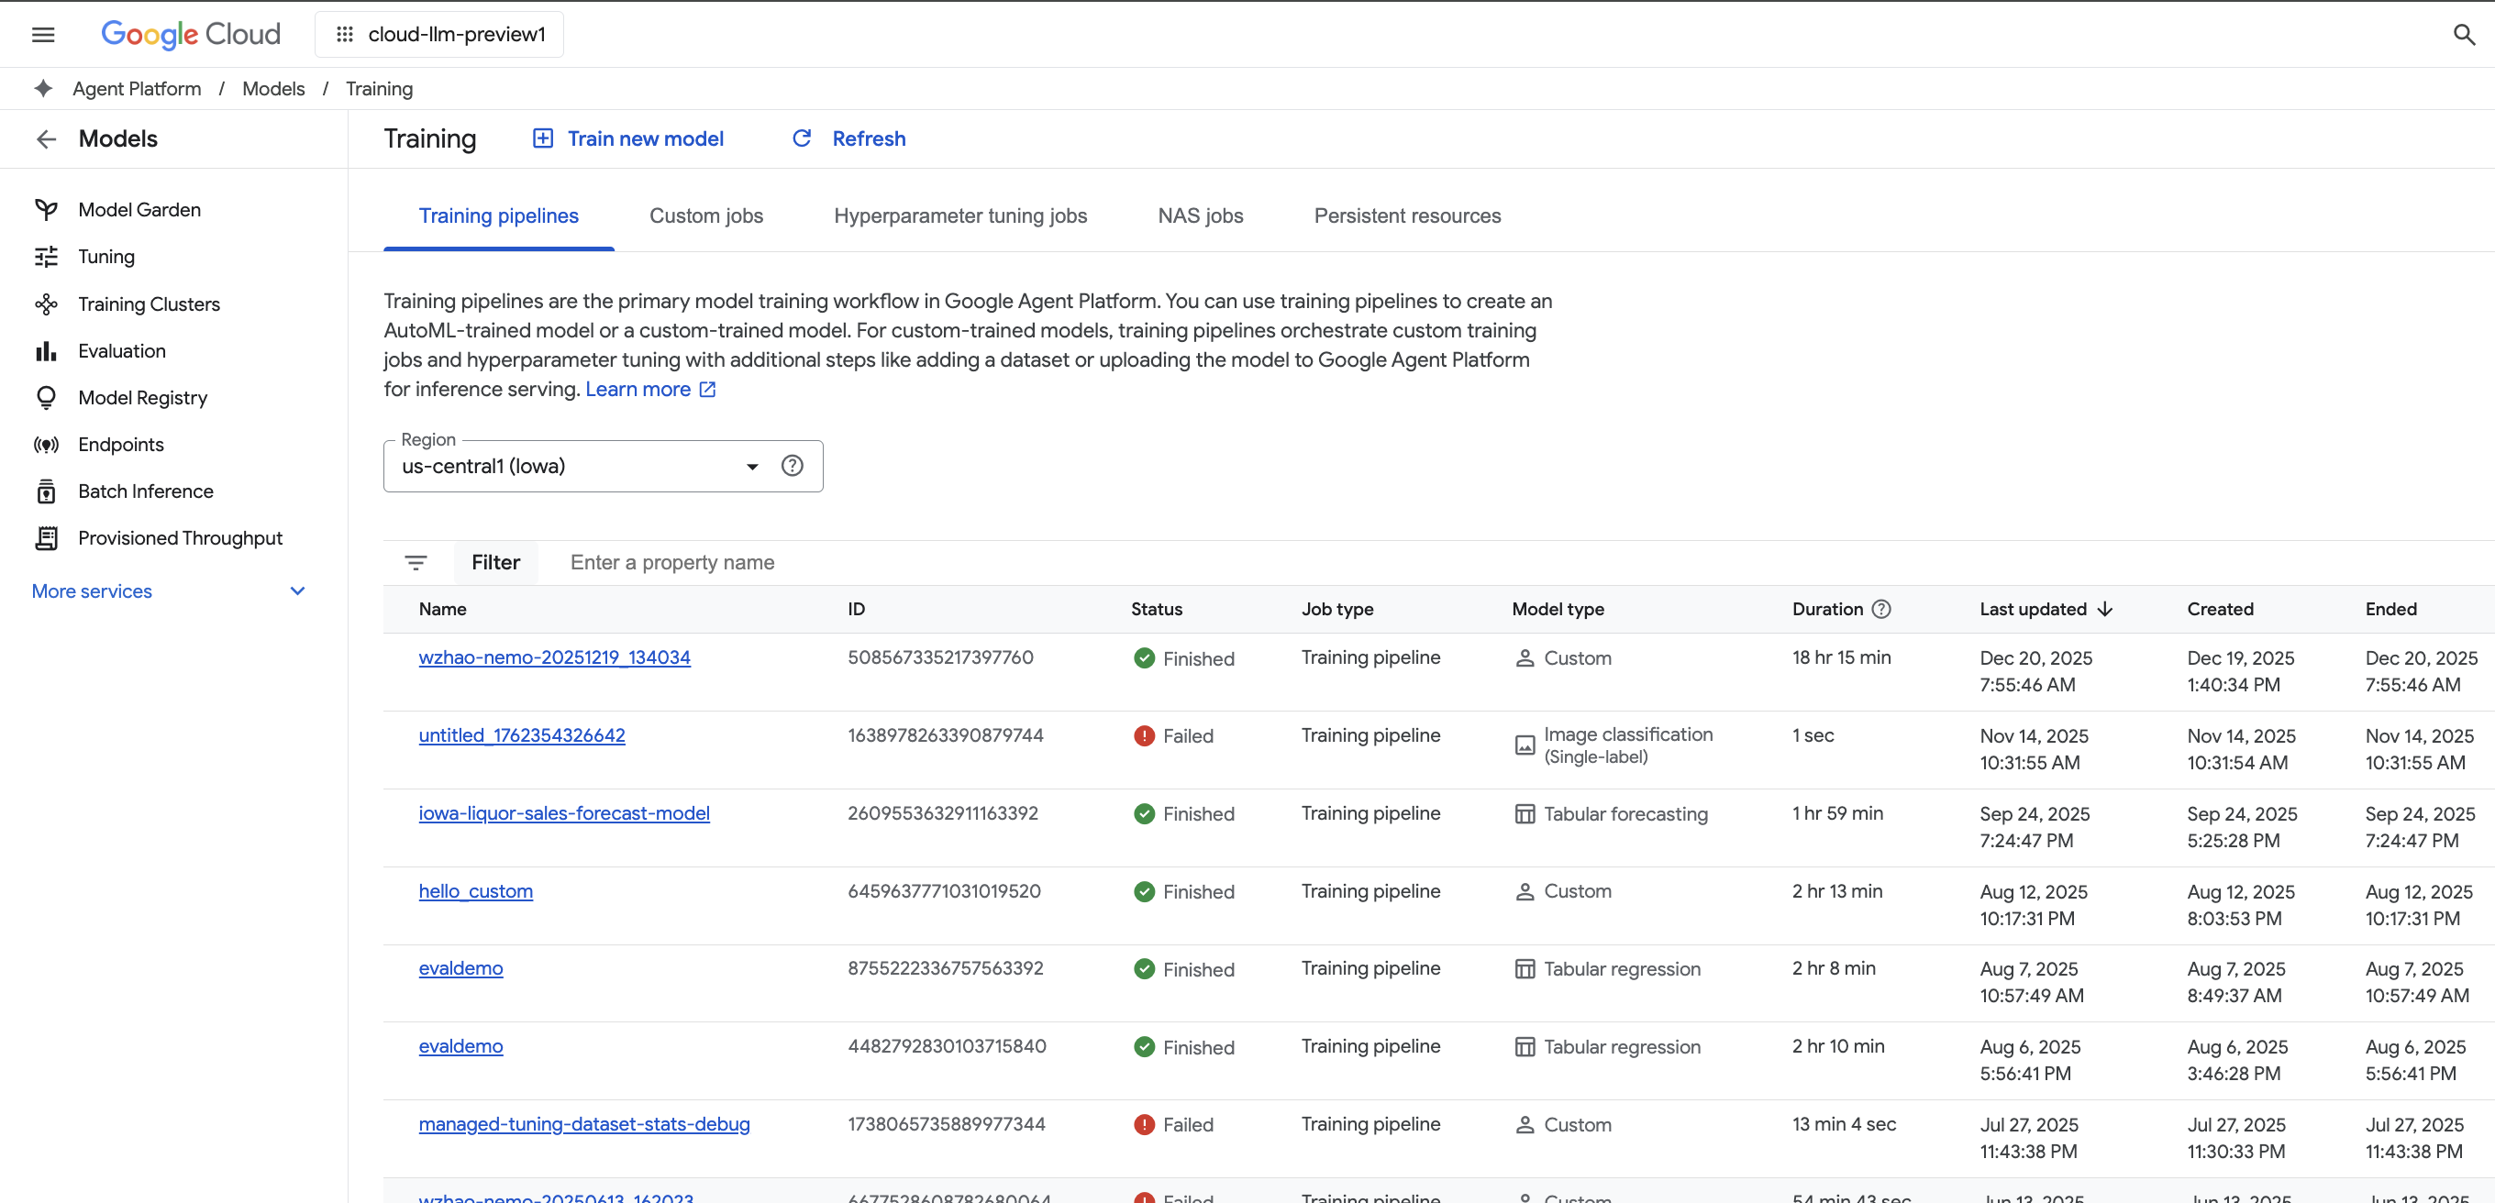
Task: Click the property name filter field
Action: [671, 561]
